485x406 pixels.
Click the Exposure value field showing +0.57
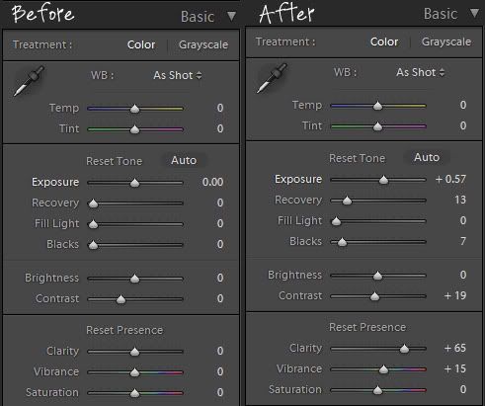[450, 179]
